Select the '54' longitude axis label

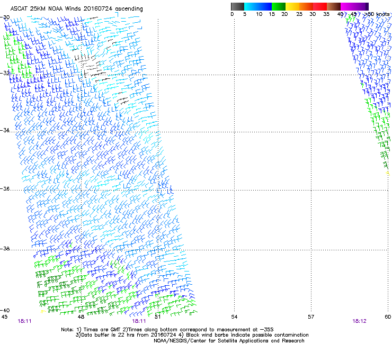point(234,317)
